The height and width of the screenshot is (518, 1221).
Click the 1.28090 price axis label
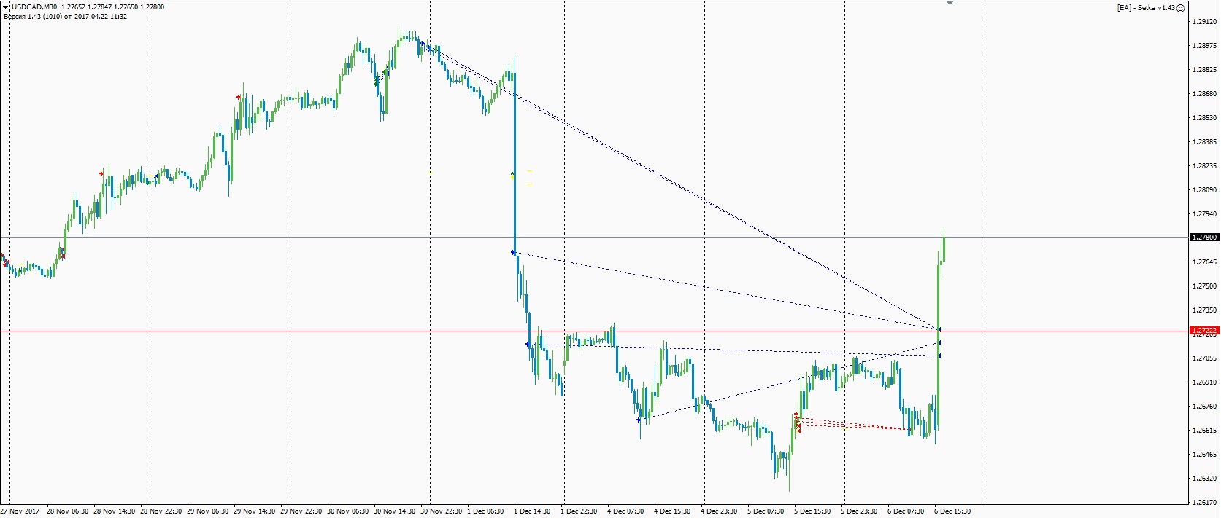click(1204, 190)
